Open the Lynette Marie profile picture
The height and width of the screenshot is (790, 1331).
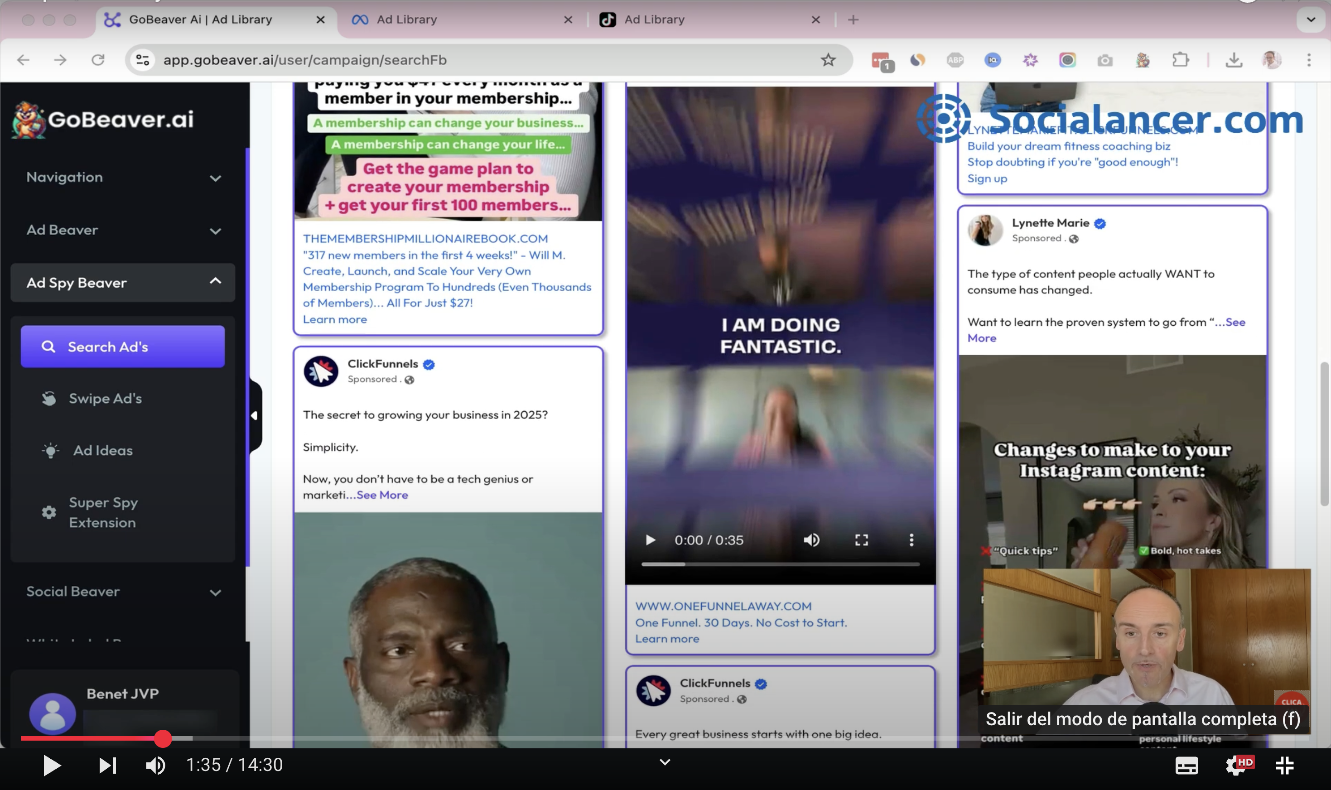[x=985, y=230]
